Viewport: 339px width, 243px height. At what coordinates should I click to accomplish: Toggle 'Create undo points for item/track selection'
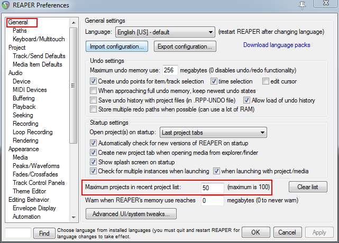coord(94,81)
